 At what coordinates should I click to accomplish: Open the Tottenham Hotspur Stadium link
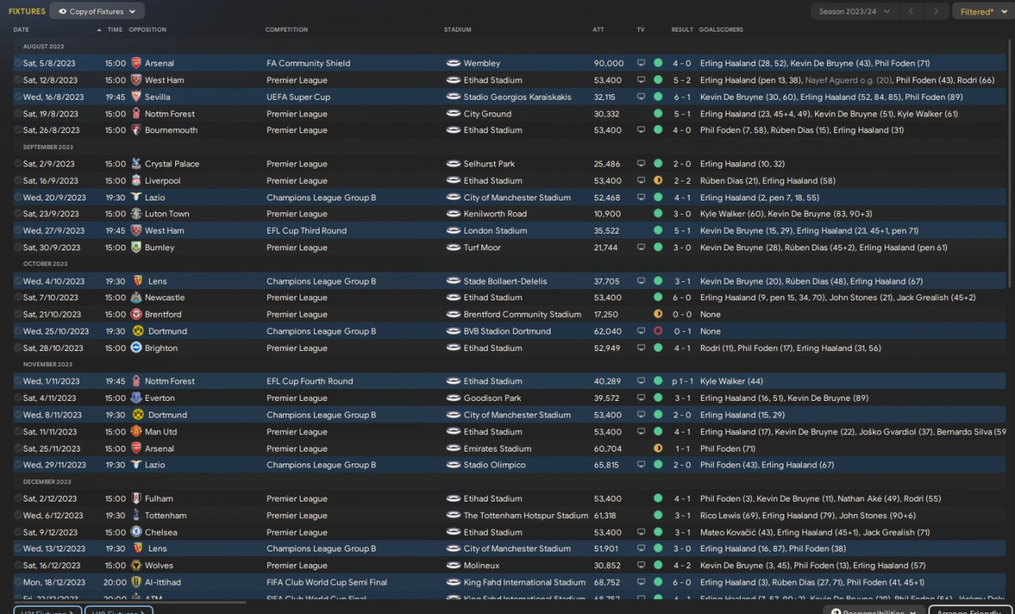pyautogui.click(x=526, y=516)
